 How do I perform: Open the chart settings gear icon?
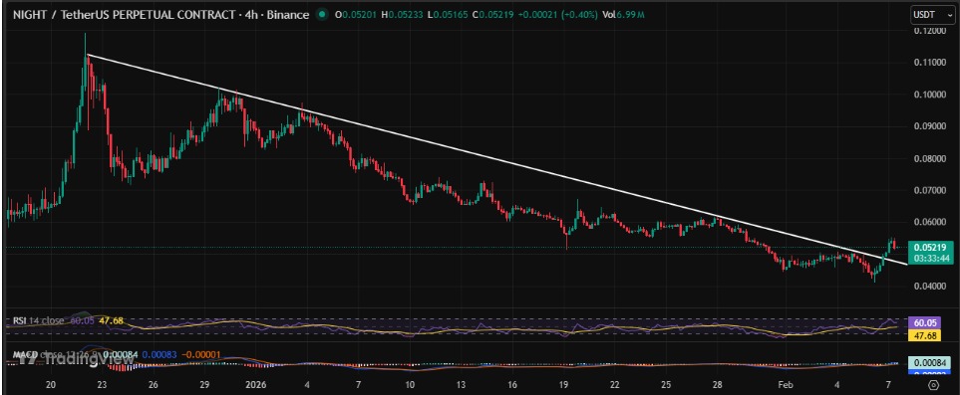point(933,385)
